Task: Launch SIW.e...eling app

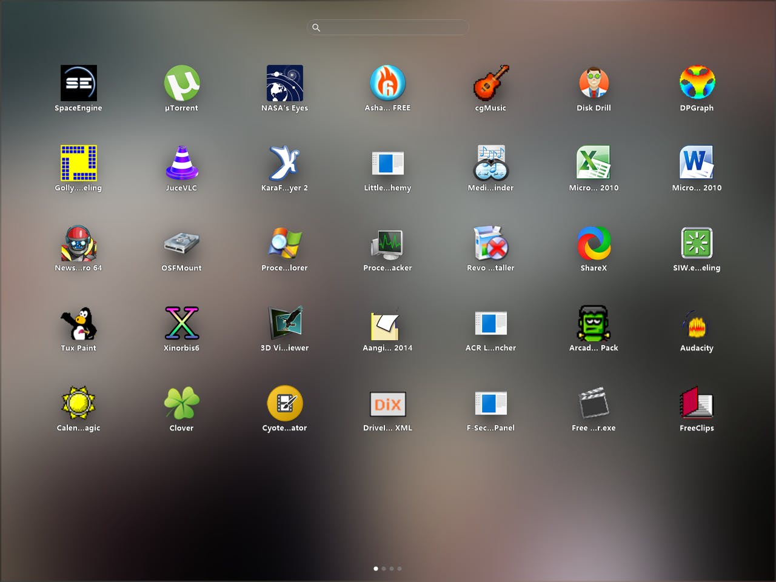Action: coord(697,243)
